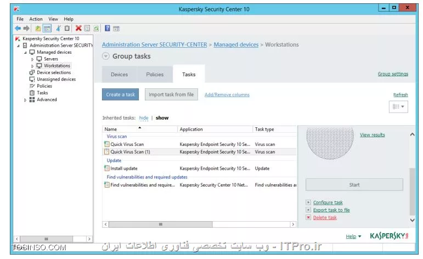Toggle the Show/Hide action pane icon
Image resolution: width=423 pixels, height=259 pixels.
[116, 29]
